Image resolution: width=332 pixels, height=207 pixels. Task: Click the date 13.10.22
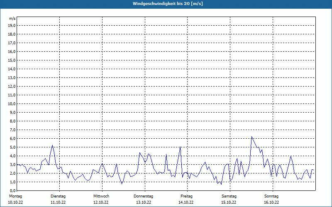point(144,202)
